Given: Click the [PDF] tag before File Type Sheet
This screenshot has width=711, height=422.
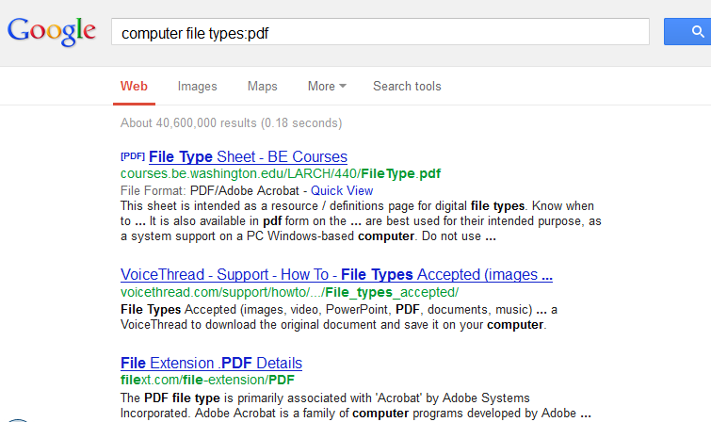Looking at the screenshot, I should (133, 156).
